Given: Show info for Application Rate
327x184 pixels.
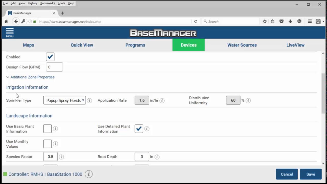Looking at the screenshot, I should pyautogui.click(x=162, y=100).
